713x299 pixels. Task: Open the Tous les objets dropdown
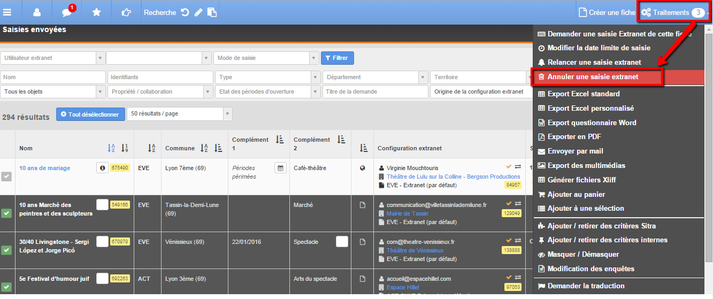(x=53, y=91)
